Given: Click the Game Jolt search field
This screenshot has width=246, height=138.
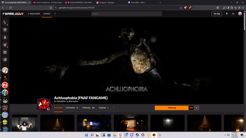Looking at the screenshot, I should click(x=127, y=14).
